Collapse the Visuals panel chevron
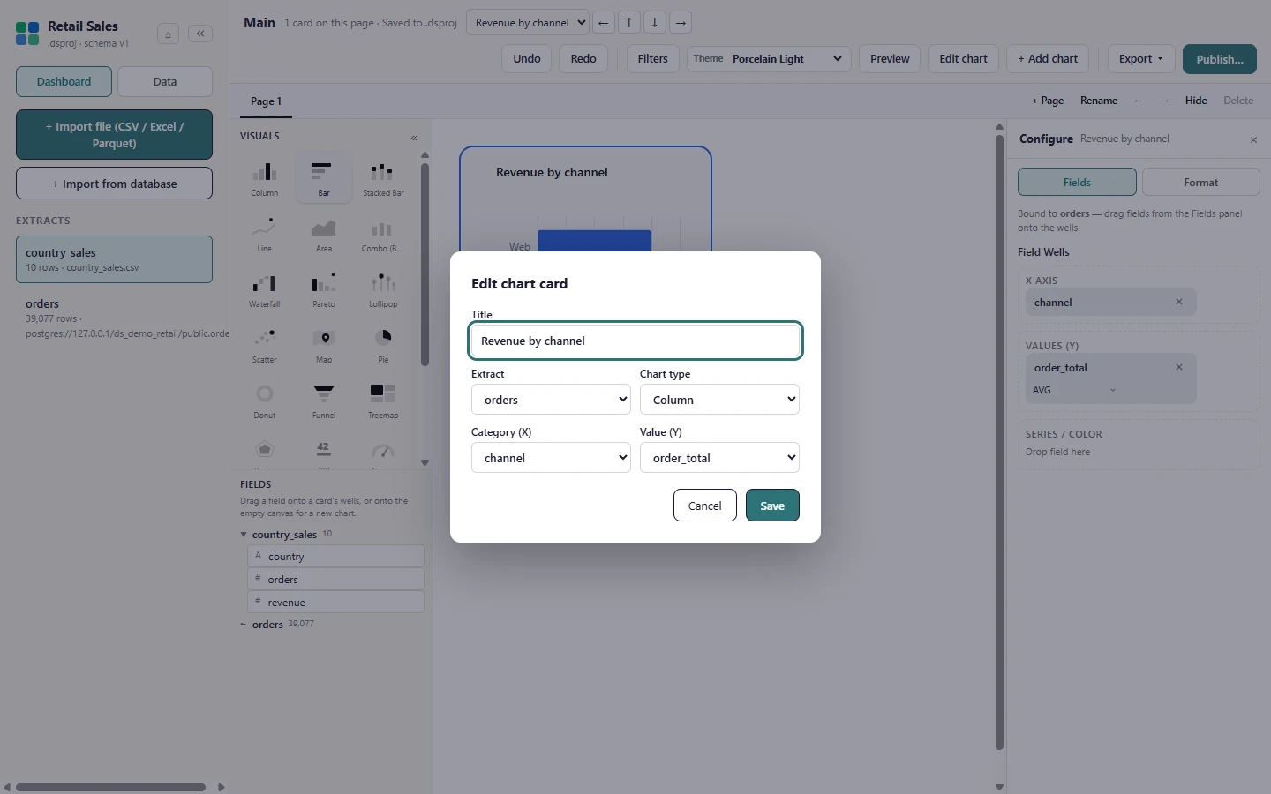Screen dimensions: 1271x794 tap(414, 138)
